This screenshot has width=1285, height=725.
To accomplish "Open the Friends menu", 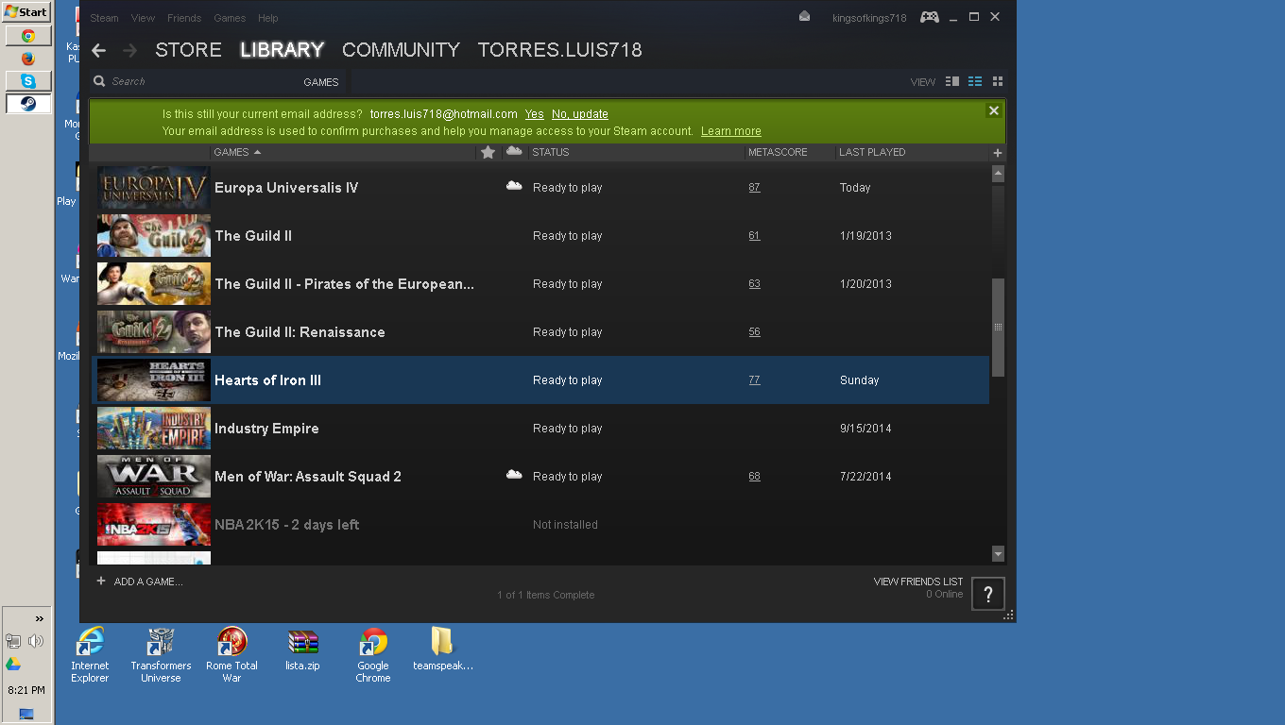I will 183,18.
